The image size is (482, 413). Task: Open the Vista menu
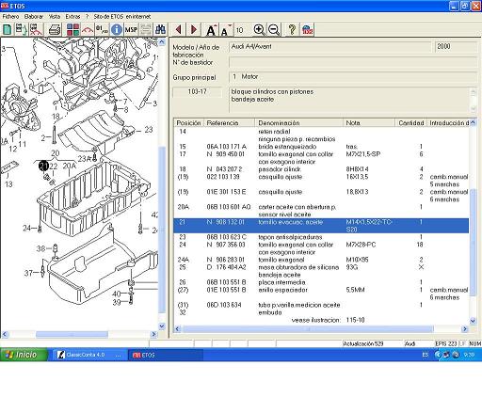coord(55,16)
